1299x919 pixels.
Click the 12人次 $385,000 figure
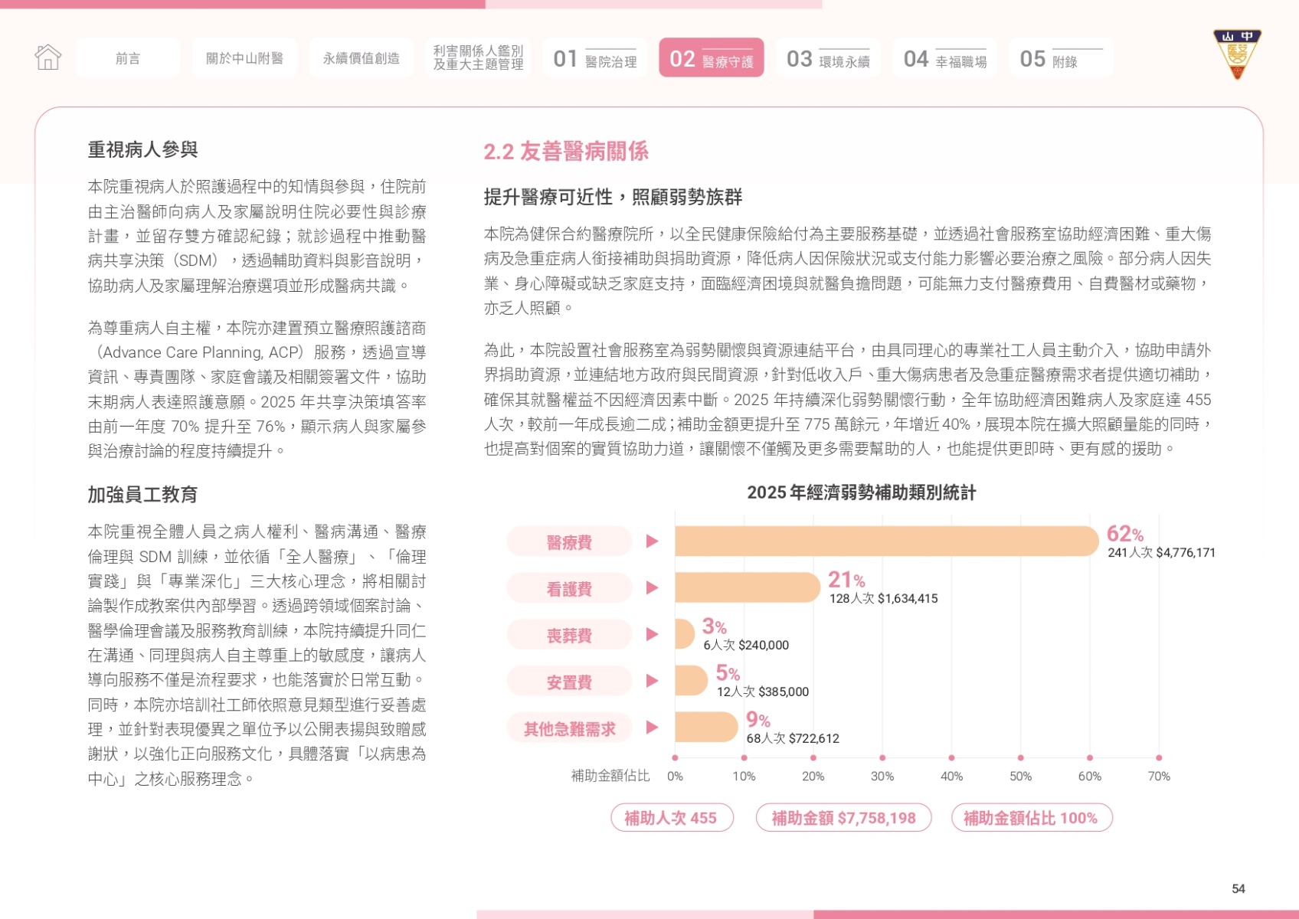pos(763,692)
